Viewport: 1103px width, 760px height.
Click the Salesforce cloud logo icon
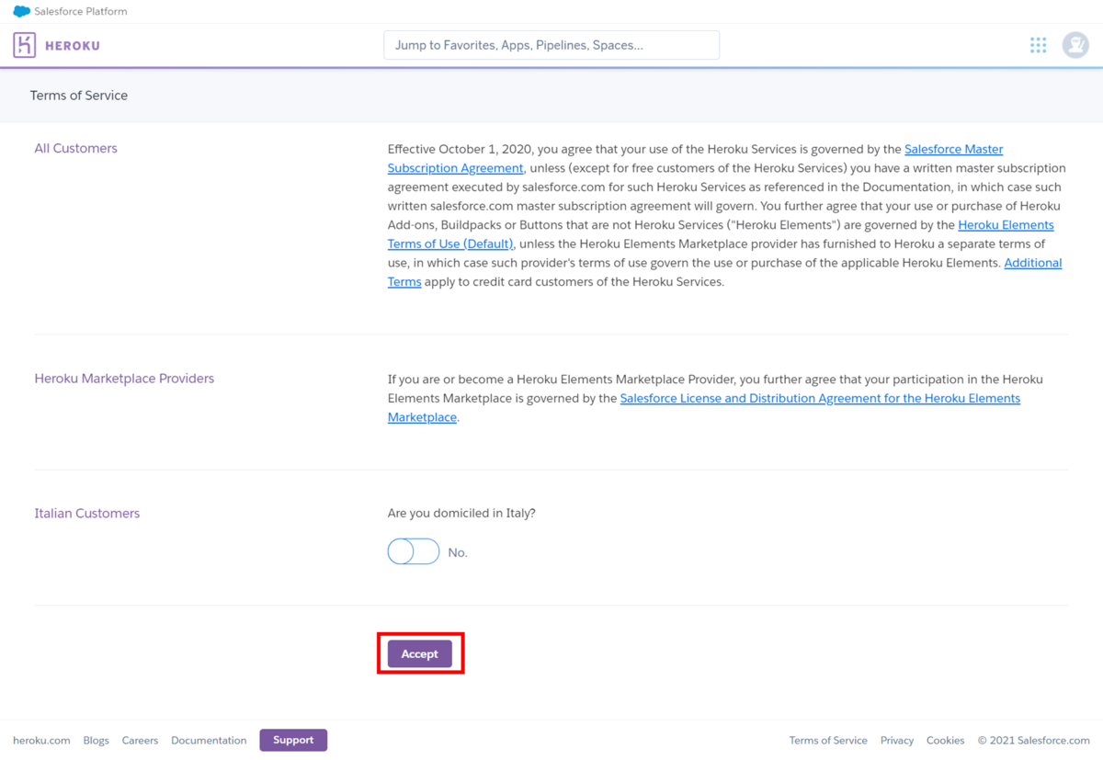coord(21,12)
